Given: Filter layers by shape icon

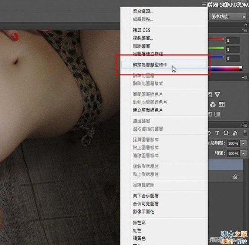Looking at the screenshot, I should coord(226,133).
